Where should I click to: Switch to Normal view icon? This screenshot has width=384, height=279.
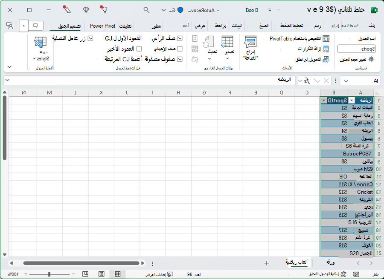click(118, 274)
